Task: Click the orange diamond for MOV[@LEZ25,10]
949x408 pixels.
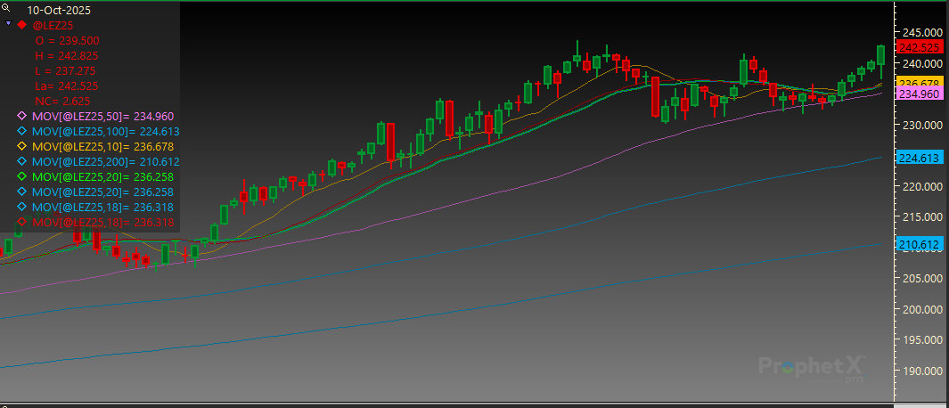Action: tap(22, 146)
